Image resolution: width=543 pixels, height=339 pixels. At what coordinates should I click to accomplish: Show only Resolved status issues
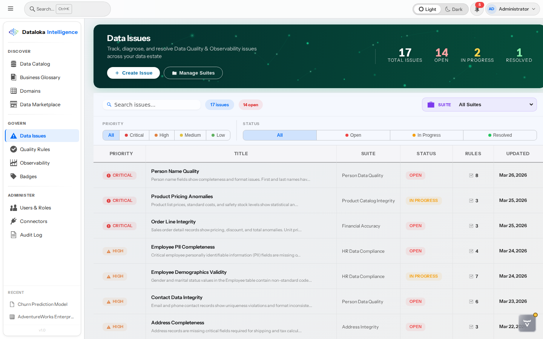pyautogui.click(x=500, y=135)
